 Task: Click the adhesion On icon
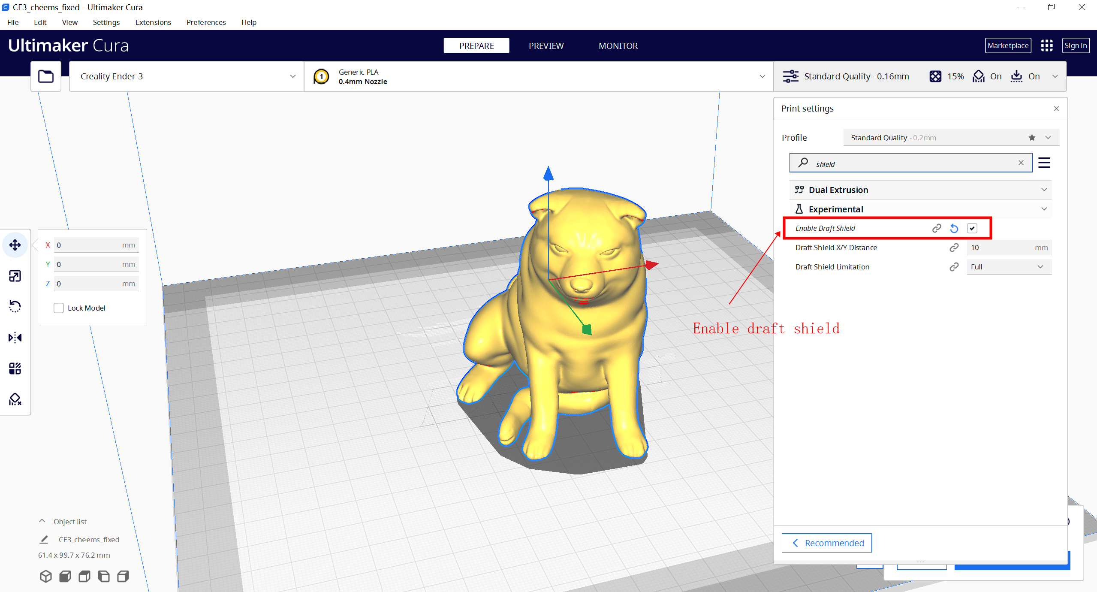tap(1016, 76)
